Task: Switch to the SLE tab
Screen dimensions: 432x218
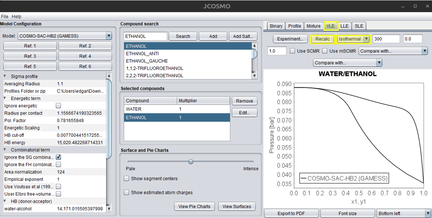Action: click(359, 26)
